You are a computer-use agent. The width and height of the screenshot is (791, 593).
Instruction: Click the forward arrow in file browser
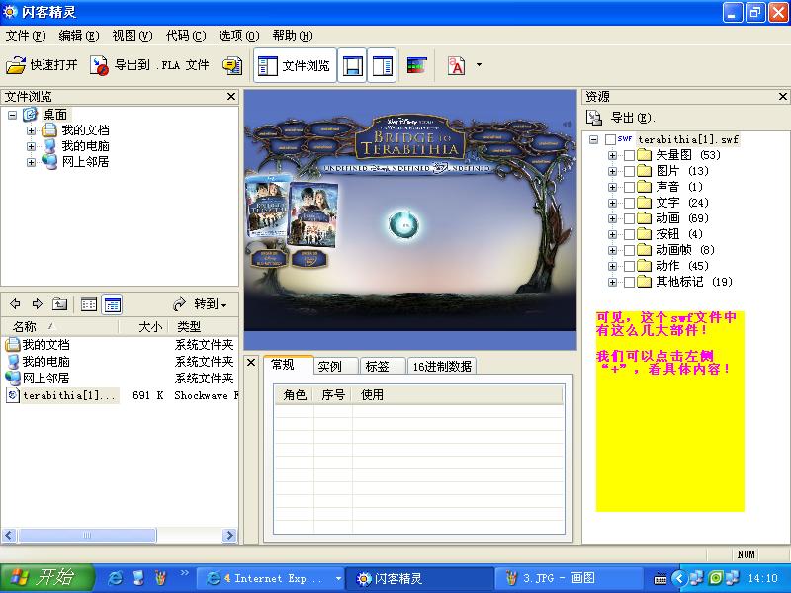(x=37, y=304)
